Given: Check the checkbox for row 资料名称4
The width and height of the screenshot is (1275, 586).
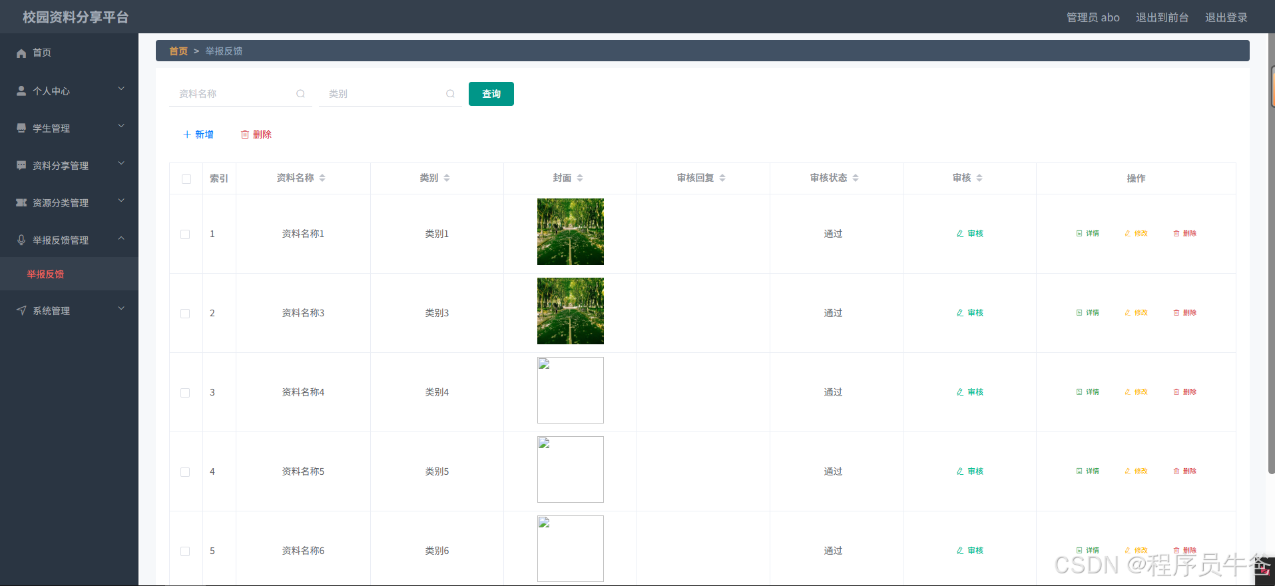Looking at the screenshot, I should pyautogui.click(x=185, y=393).
